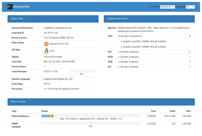
Task: Expand the SCSI number of devices row
Action: (x=119, y=57)
